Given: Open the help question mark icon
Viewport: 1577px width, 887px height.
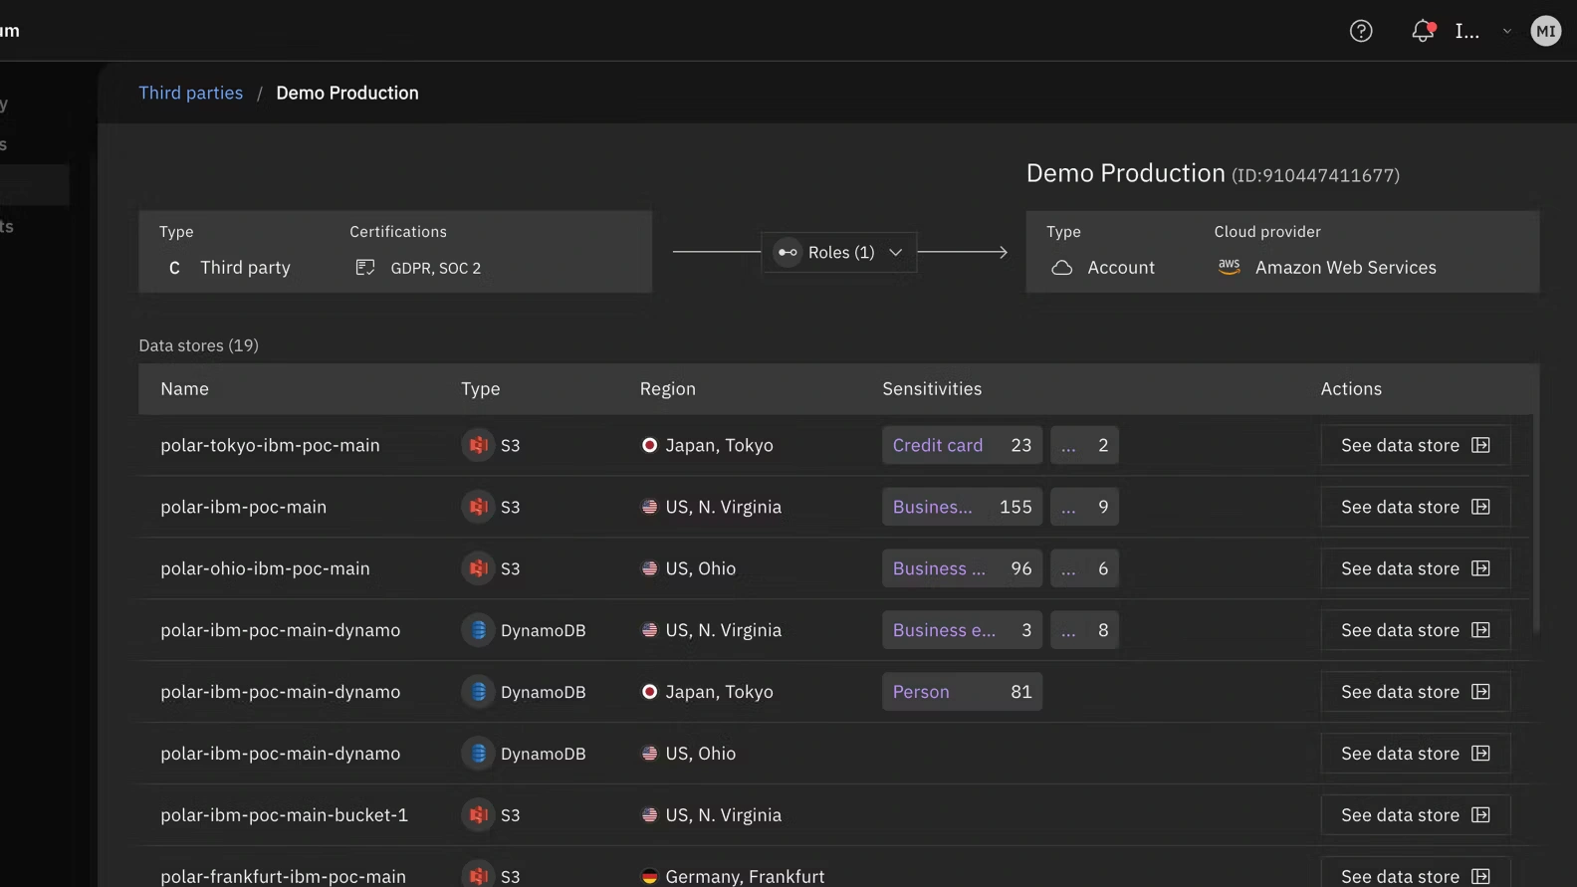Looking at the screenshot, I should [1361, 31].
